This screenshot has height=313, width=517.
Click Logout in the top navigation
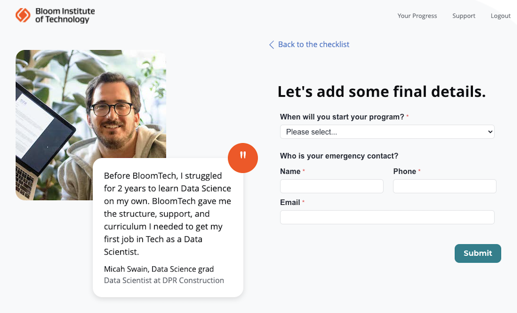(x=500, y=16)
